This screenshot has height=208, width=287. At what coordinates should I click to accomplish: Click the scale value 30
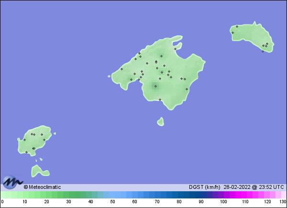pyautogui.click(x=68, y=202)
